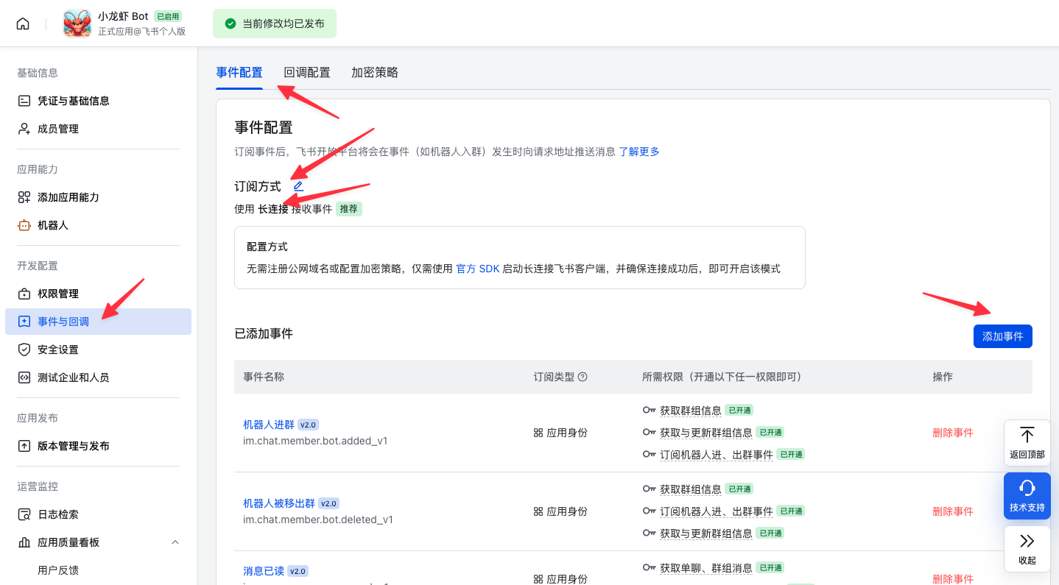Screen dimensions: 1059x585
Task: Click the 小龙虾 Bot app avatar
Action: click(77, 24)
